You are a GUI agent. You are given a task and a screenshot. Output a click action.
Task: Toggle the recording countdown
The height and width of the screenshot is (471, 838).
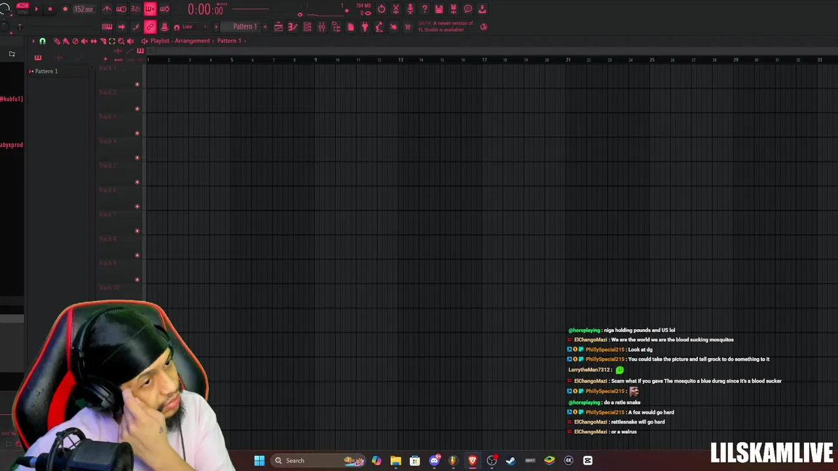coord(136,9)
